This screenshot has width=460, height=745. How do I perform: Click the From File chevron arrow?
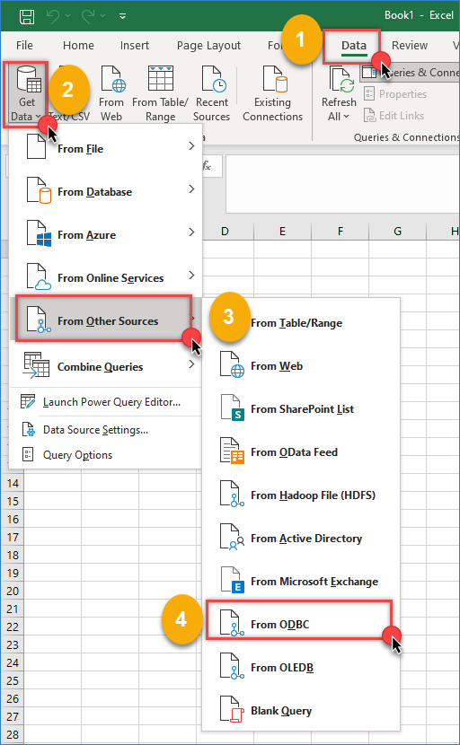pos(191,146)
